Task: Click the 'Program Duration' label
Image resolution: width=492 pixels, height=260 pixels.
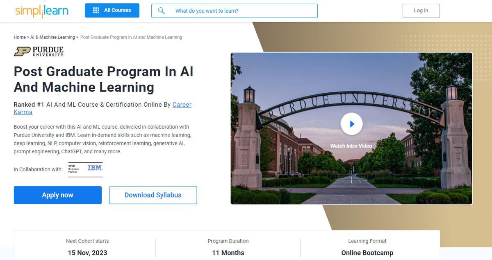Action: pos(228,241)
